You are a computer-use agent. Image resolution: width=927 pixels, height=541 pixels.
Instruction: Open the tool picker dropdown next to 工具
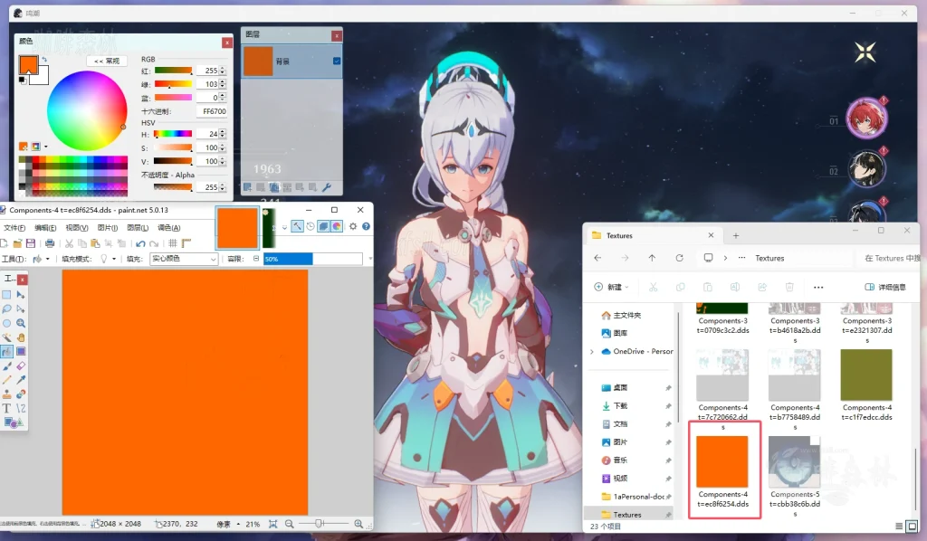tap(48, 258)
